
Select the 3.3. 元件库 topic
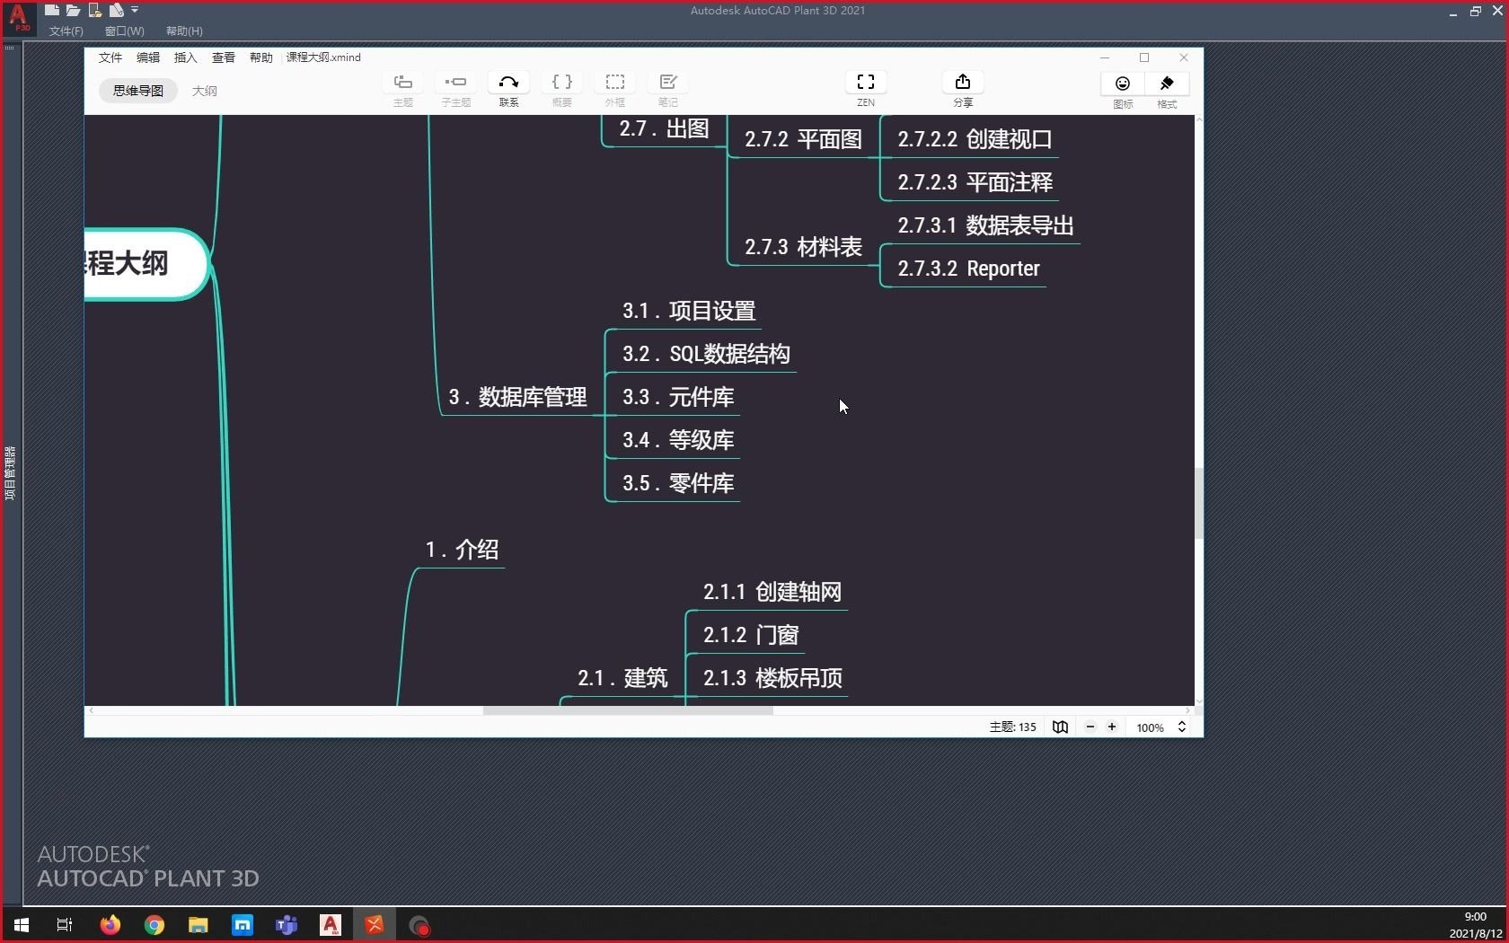(x=678, y=397)
